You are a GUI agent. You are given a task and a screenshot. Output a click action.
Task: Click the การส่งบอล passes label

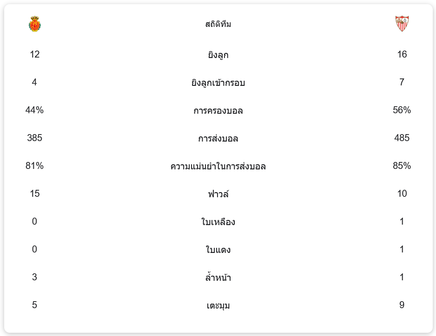point(218,138)
